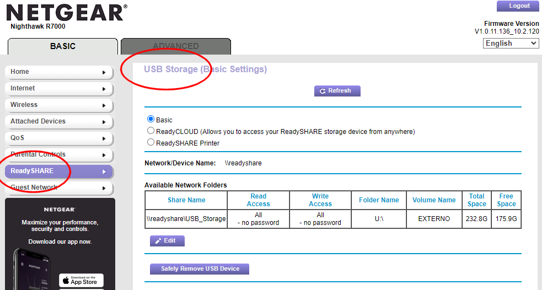Image resolution: width=542 pixels, height=290 pixels.
Task: Click the Refresh button
Action: tap(337, 91)
